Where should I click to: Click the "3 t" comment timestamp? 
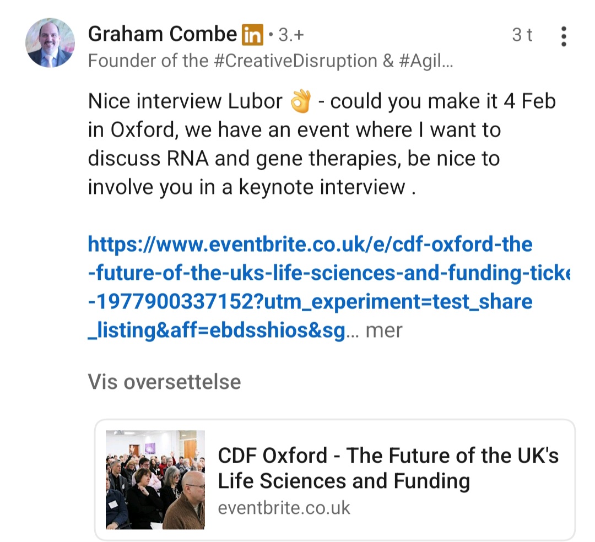pos(522,35)
